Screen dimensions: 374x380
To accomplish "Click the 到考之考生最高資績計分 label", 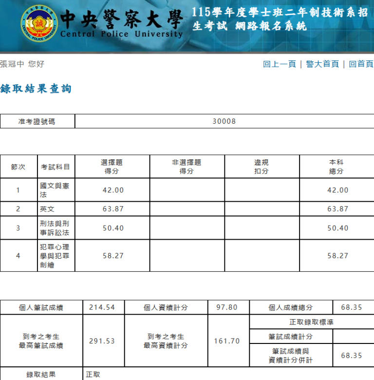I will (x=166, y=341).
